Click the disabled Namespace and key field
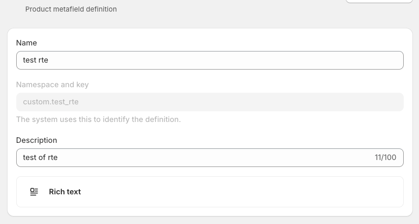Image resolution: width=419 pixels, height=224 pixels. [210, 102]
